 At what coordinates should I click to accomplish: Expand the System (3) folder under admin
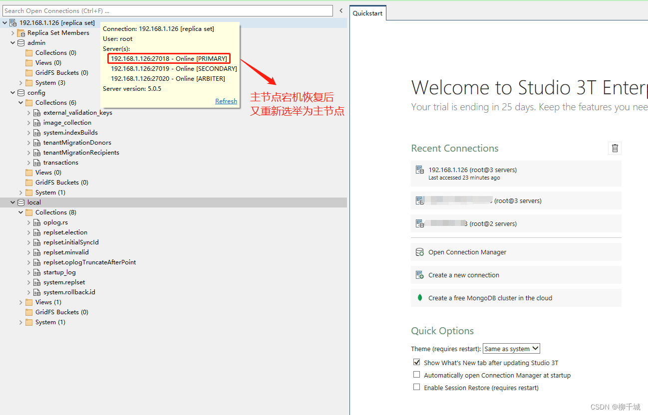(21, 83)
